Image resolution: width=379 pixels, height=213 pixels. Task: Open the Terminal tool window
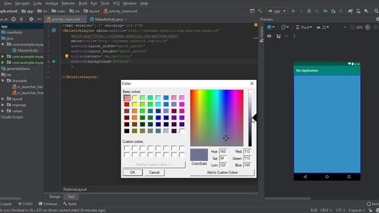[48, 204]
